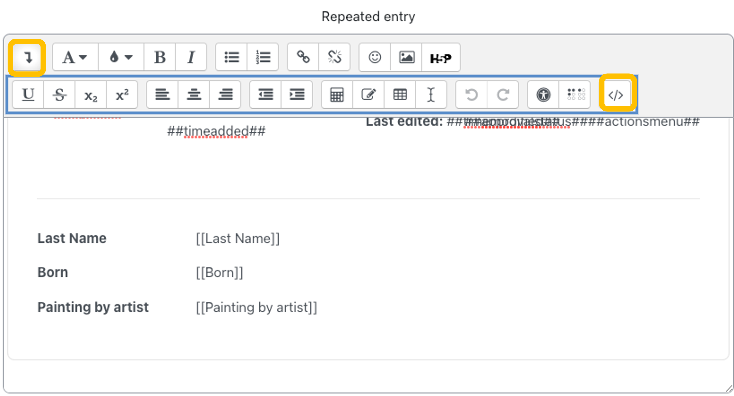Insert an image with the picture icon
This screenshot has width=734, height=396.
406,57
